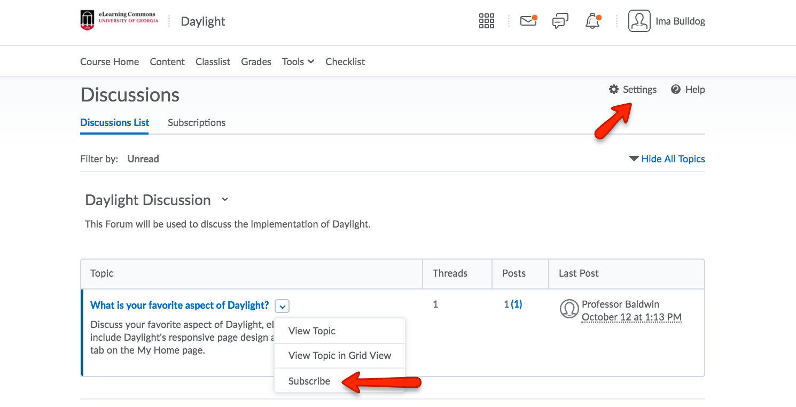Click Professor Baldwin's avatar icon

(x=569, y=309)
